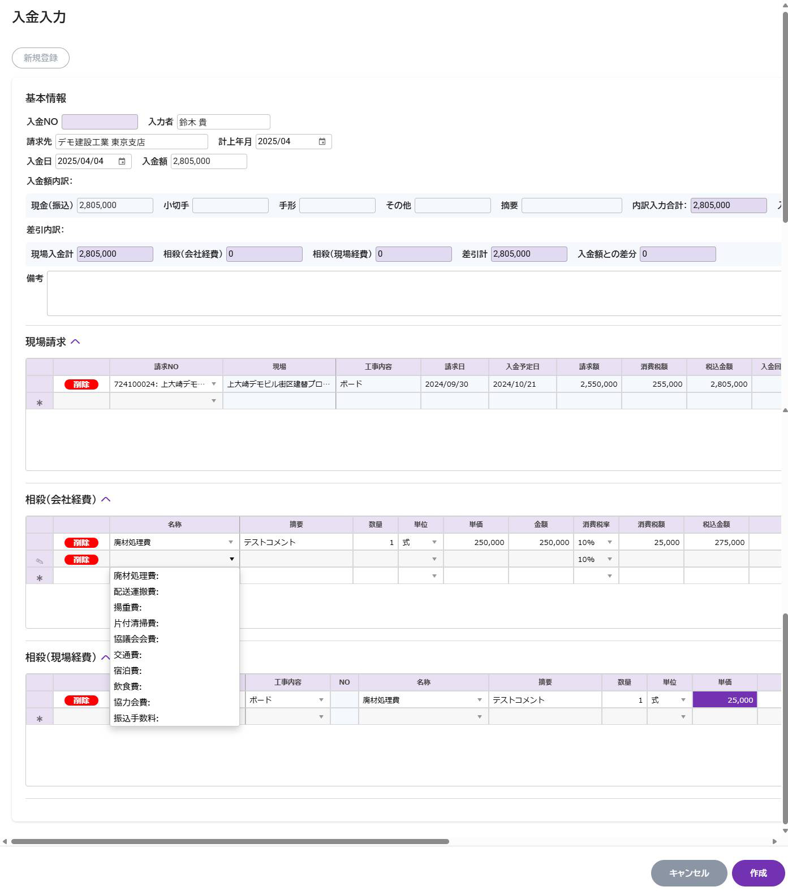
Task: Click the 税込金額 cell 2,805,000 in 現場請求
Action: click(x=719, y=384)
